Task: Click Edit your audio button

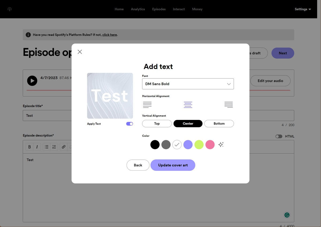Action: pyautogui.click(x=270, y=81)
